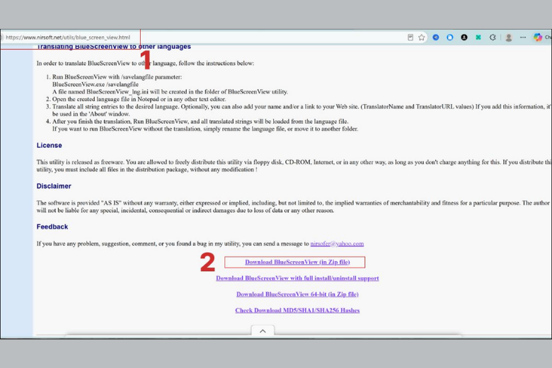Click Download BlueScreenView 64-bit (in Zip file)
The height and width of the screenshot is (368, 552).
click(297, 294)
